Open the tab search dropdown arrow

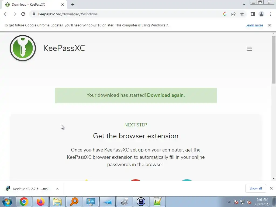click(x=244, y=5)
